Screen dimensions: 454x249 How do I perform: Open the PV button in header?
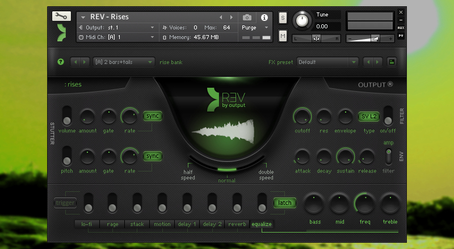tap(401, 36)
